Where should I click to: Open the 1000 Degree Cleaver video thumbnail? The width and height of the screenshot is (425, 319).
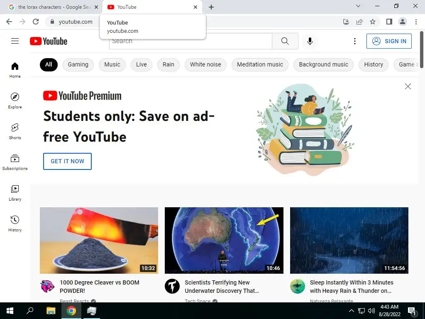pyautogui.click(x=99, y=240)
